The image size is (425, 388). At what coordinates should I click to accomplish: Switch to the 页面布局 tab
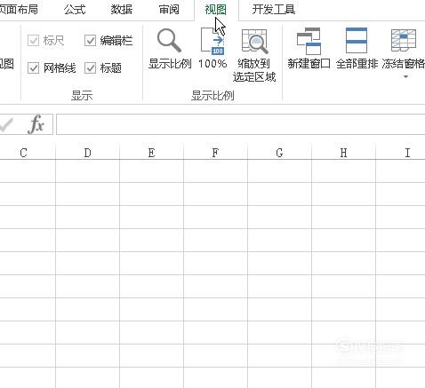(x=19, y=10)
